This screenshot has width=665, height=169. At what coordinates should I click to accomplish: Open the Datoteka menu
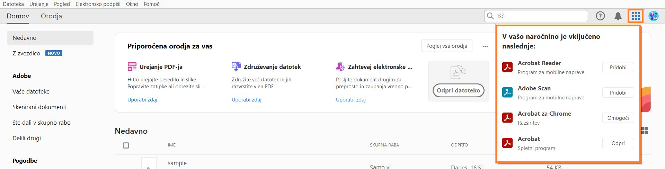point(13,4)
